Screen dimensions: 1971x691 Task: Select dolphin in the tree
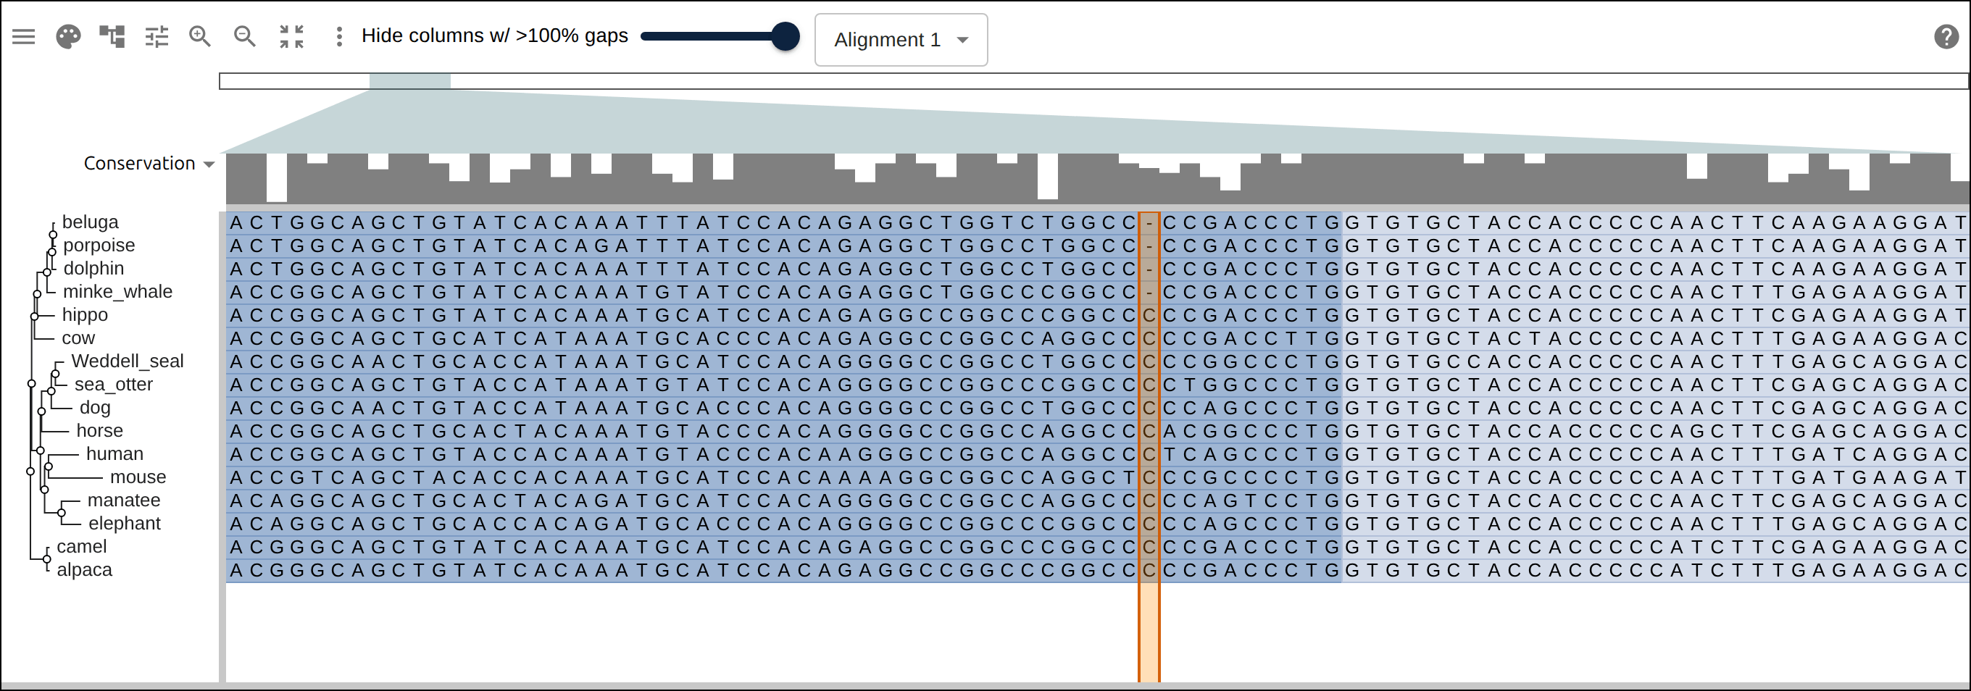tap(93, 269)
